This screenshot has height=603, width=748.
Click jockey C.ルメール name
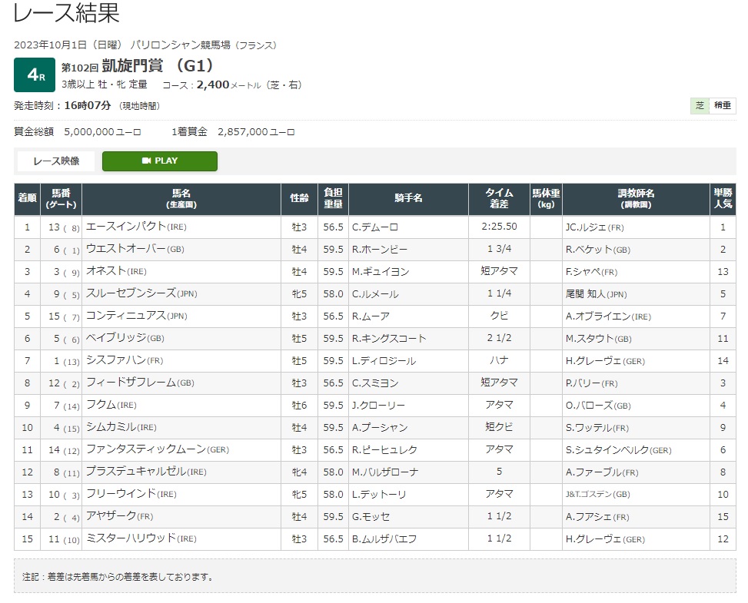pyautogui.click(x=375, y=294)
